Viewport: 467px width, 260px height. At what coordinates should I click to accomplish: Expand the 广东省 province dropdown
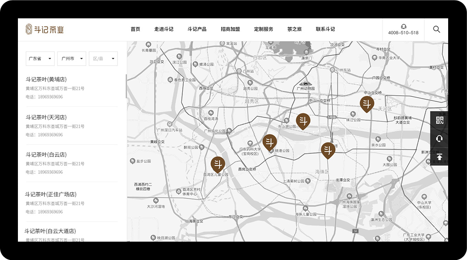tap(40, 59)
